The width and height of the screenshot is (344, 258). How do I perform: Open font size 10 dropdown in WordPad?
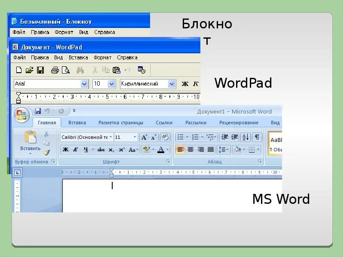(x=111, y=84)
